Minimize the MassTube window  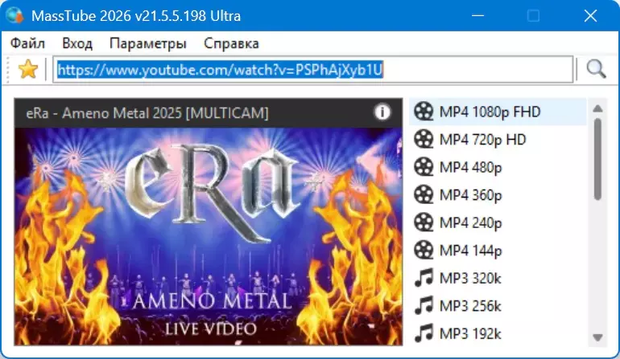(477, 16)
